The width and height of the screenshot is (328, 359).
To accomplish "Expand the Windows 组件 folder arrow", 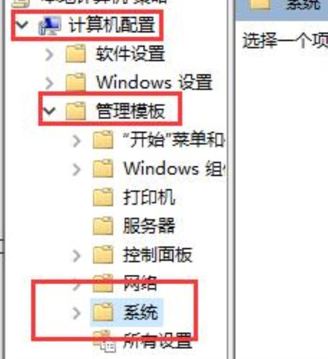I will click(x=77, y=169).
